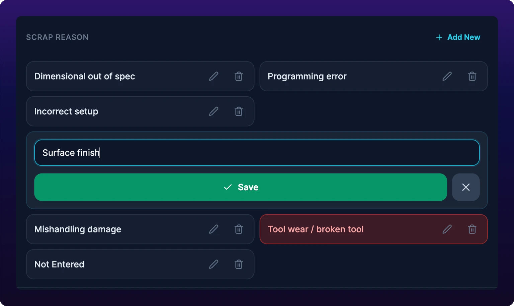Image resolution: width=514 pixels, height=306 pixels.
Task: Delete Tool wear / broken tool entry
Action: click(x=472, y=229)
